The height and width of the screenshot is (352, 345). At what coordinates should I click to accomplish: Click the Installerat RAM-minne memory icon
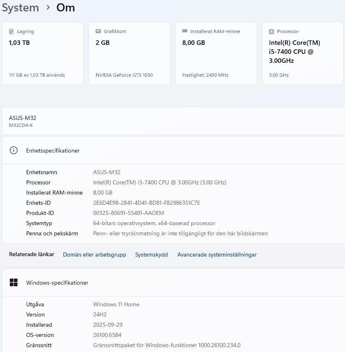[x=185, y=31]
